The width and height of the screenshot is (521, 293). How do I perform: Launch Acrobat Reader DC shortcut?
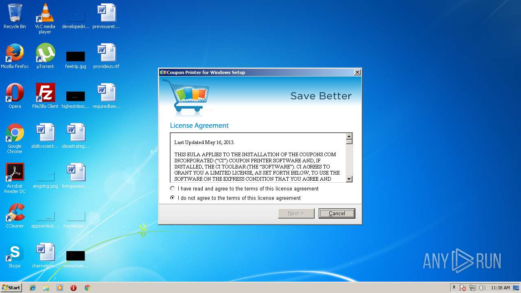(x=15, y=178)
